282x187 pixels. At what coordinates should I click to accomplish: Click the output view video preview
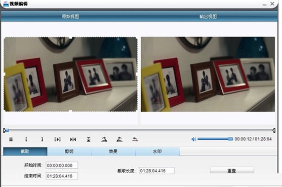click(208, 74)
